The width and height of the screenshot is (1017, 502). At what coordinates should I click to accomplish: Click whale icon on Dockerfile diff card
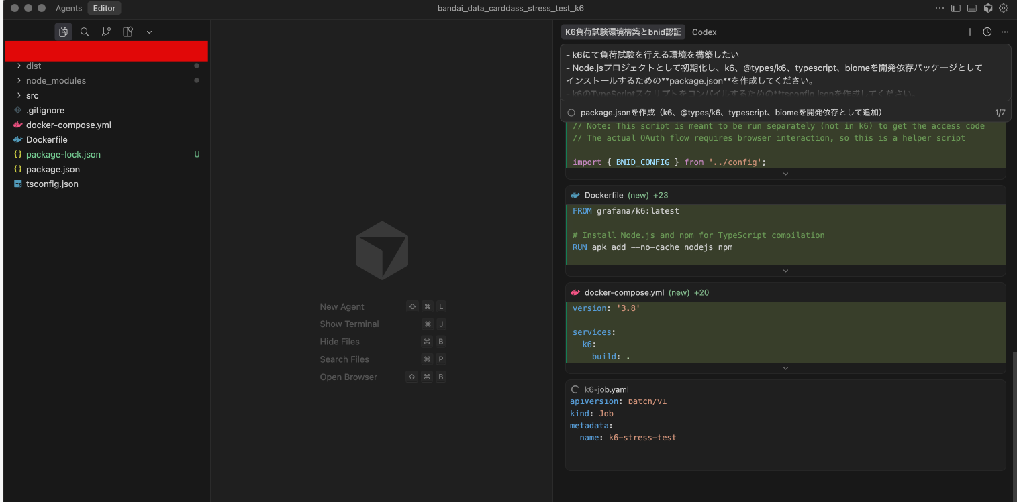575,195
